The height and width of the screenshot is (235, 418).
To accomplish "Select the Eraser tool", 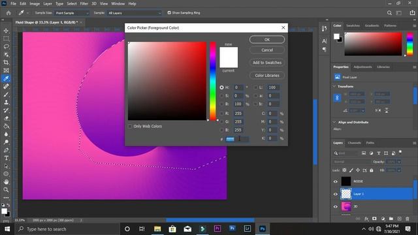I will click(x=6, y=118).
